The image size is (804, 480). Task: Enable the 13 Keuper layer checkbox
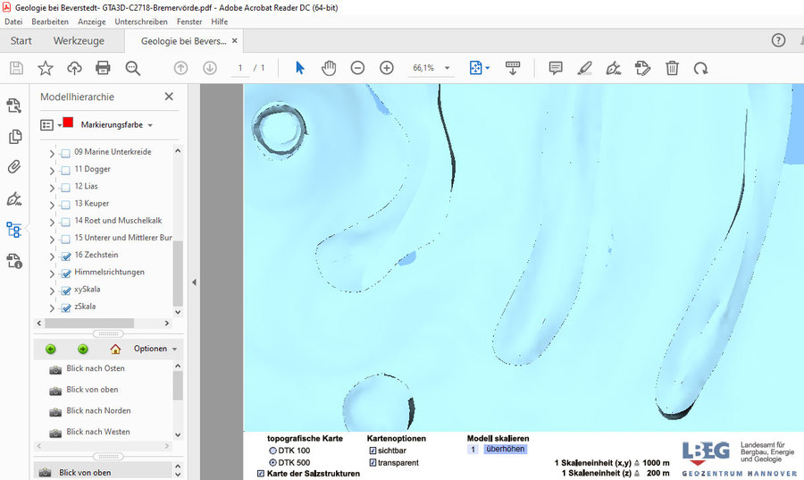pyautogui.click(x=65, y=205)
